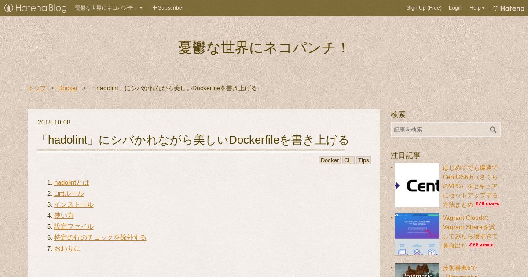Image resolution: width=528 pixels, height=277 pixels.
Task: Jump to Lintルール section
Action: pos(69,193)
